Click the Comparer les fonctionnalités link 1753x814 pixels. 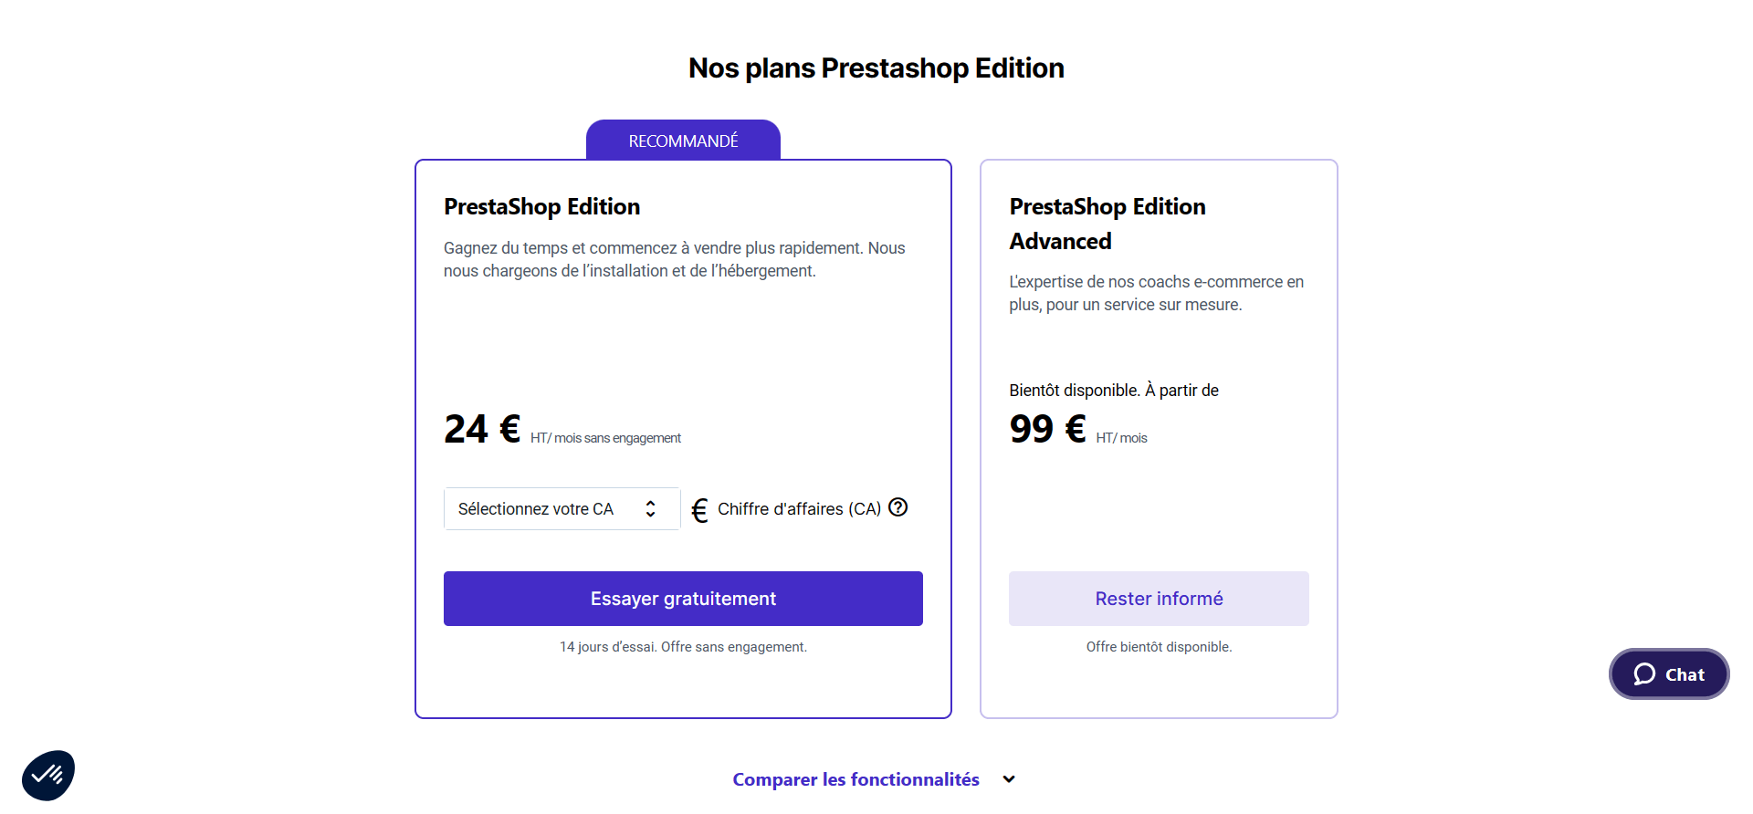[x=856, y=779]
